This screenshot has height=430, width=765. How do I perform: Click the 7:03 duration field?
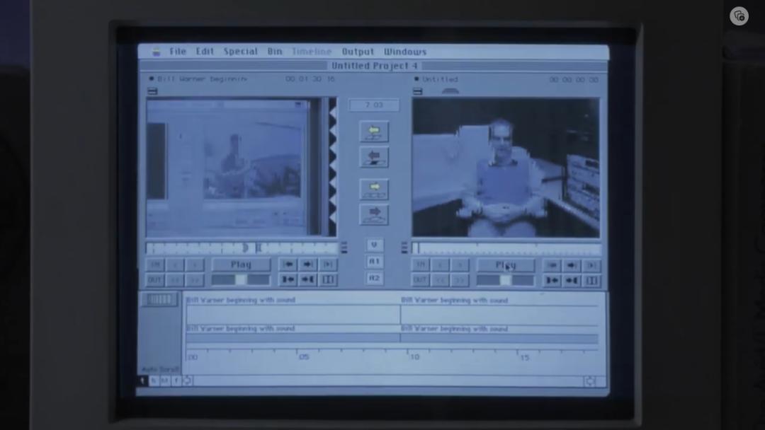(374, 105)
